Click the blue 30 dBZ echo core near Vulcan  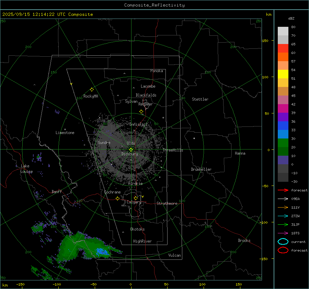(x=102, y=252)
